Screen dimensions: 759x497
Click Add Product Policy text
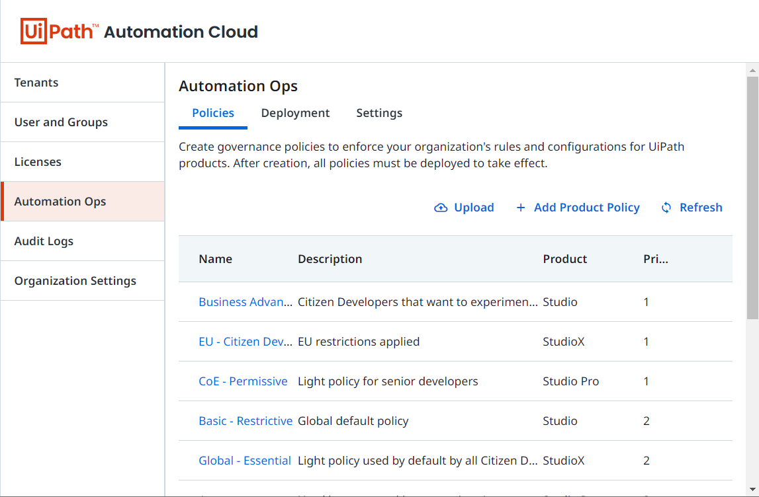(x=587, y=208)
